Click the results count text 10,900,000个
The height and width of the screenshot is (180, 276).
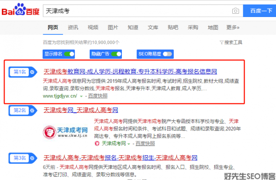(x=106, y=42)
